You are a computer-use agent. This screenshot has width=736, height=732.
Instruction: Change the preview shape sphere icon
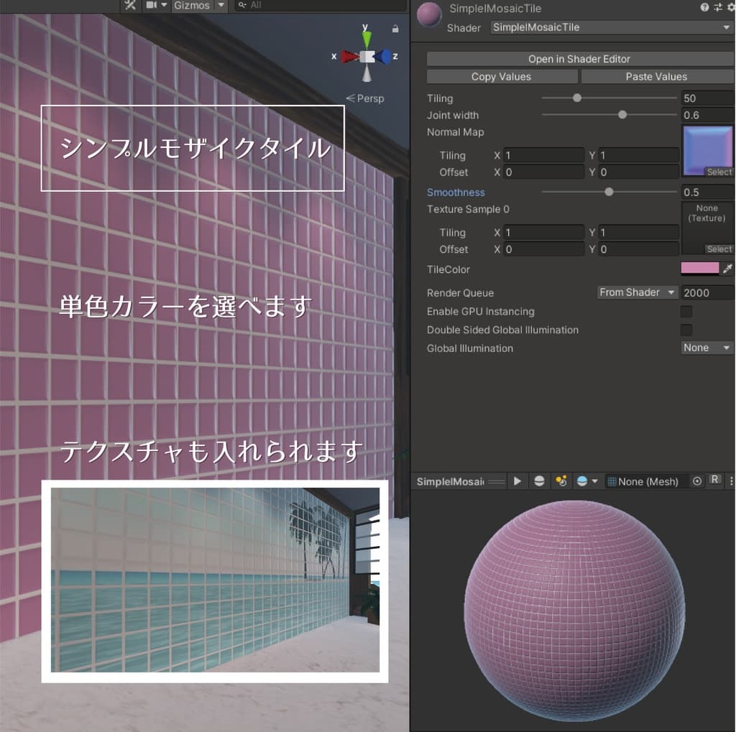tap(539, 481)
